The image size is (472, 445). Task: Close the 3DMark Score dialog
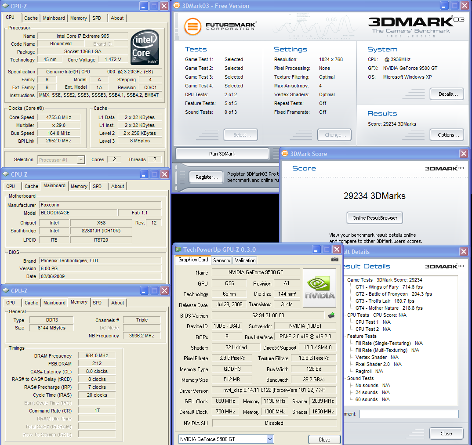coord(464,153)
